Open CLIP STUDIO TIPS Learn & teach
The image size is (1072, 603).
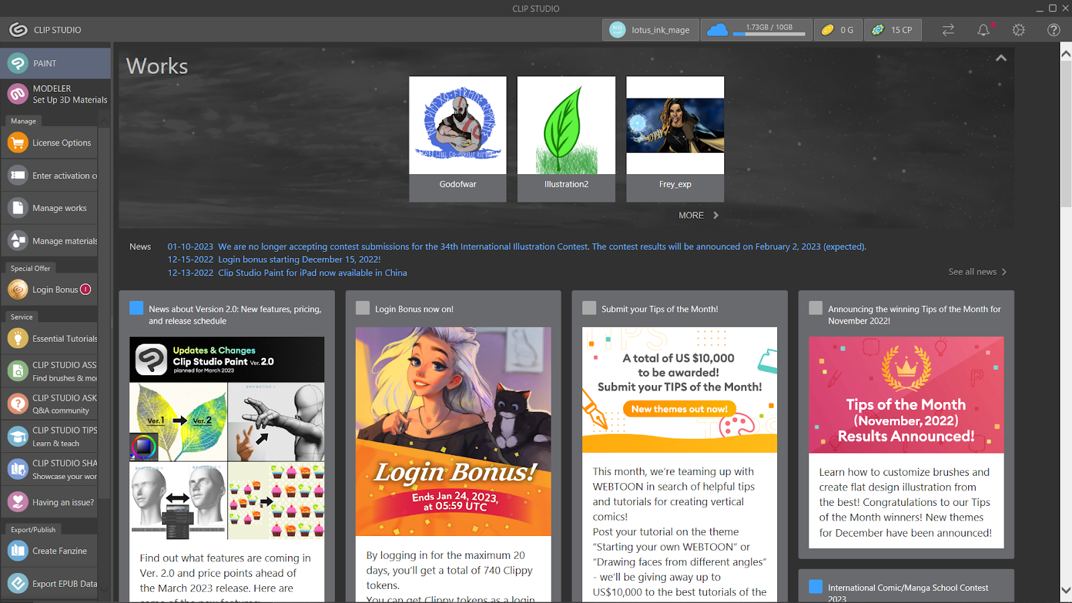(x=50, y=437)
